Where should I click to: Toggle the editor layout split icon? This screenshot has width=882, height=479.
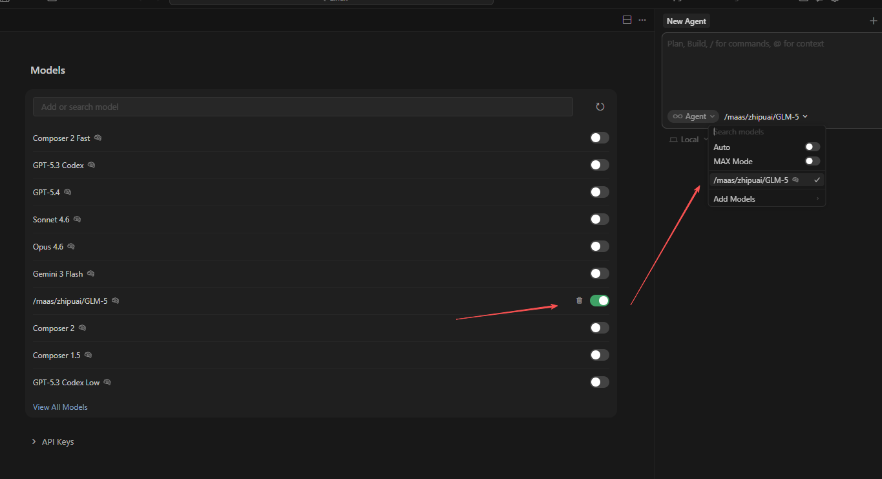coord(627,20)
